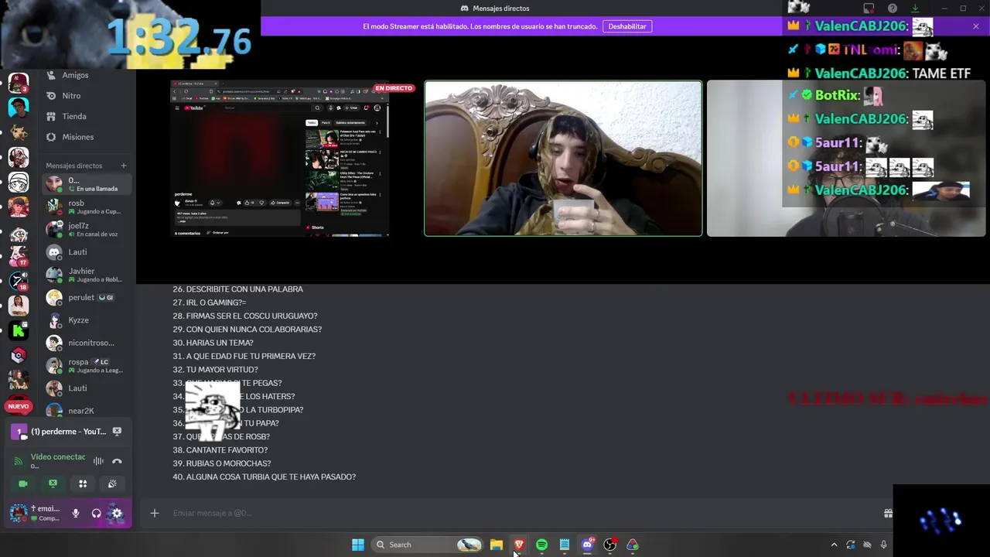Open Misiones in the Discord sidebar

click(77, 137)
